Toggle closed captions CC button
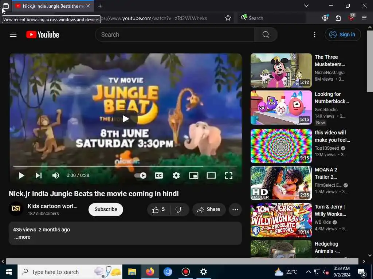 point(159,175)
